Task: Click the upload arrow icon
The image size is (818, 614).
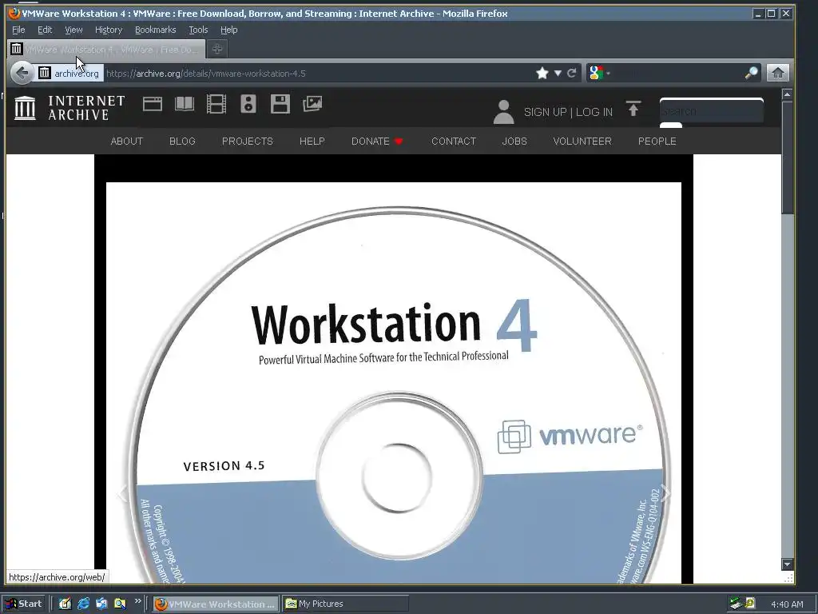Action: (x=633, y=109)
